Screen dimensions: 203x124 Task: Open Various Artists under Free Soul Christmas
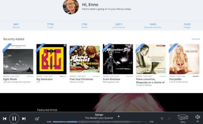77,82
